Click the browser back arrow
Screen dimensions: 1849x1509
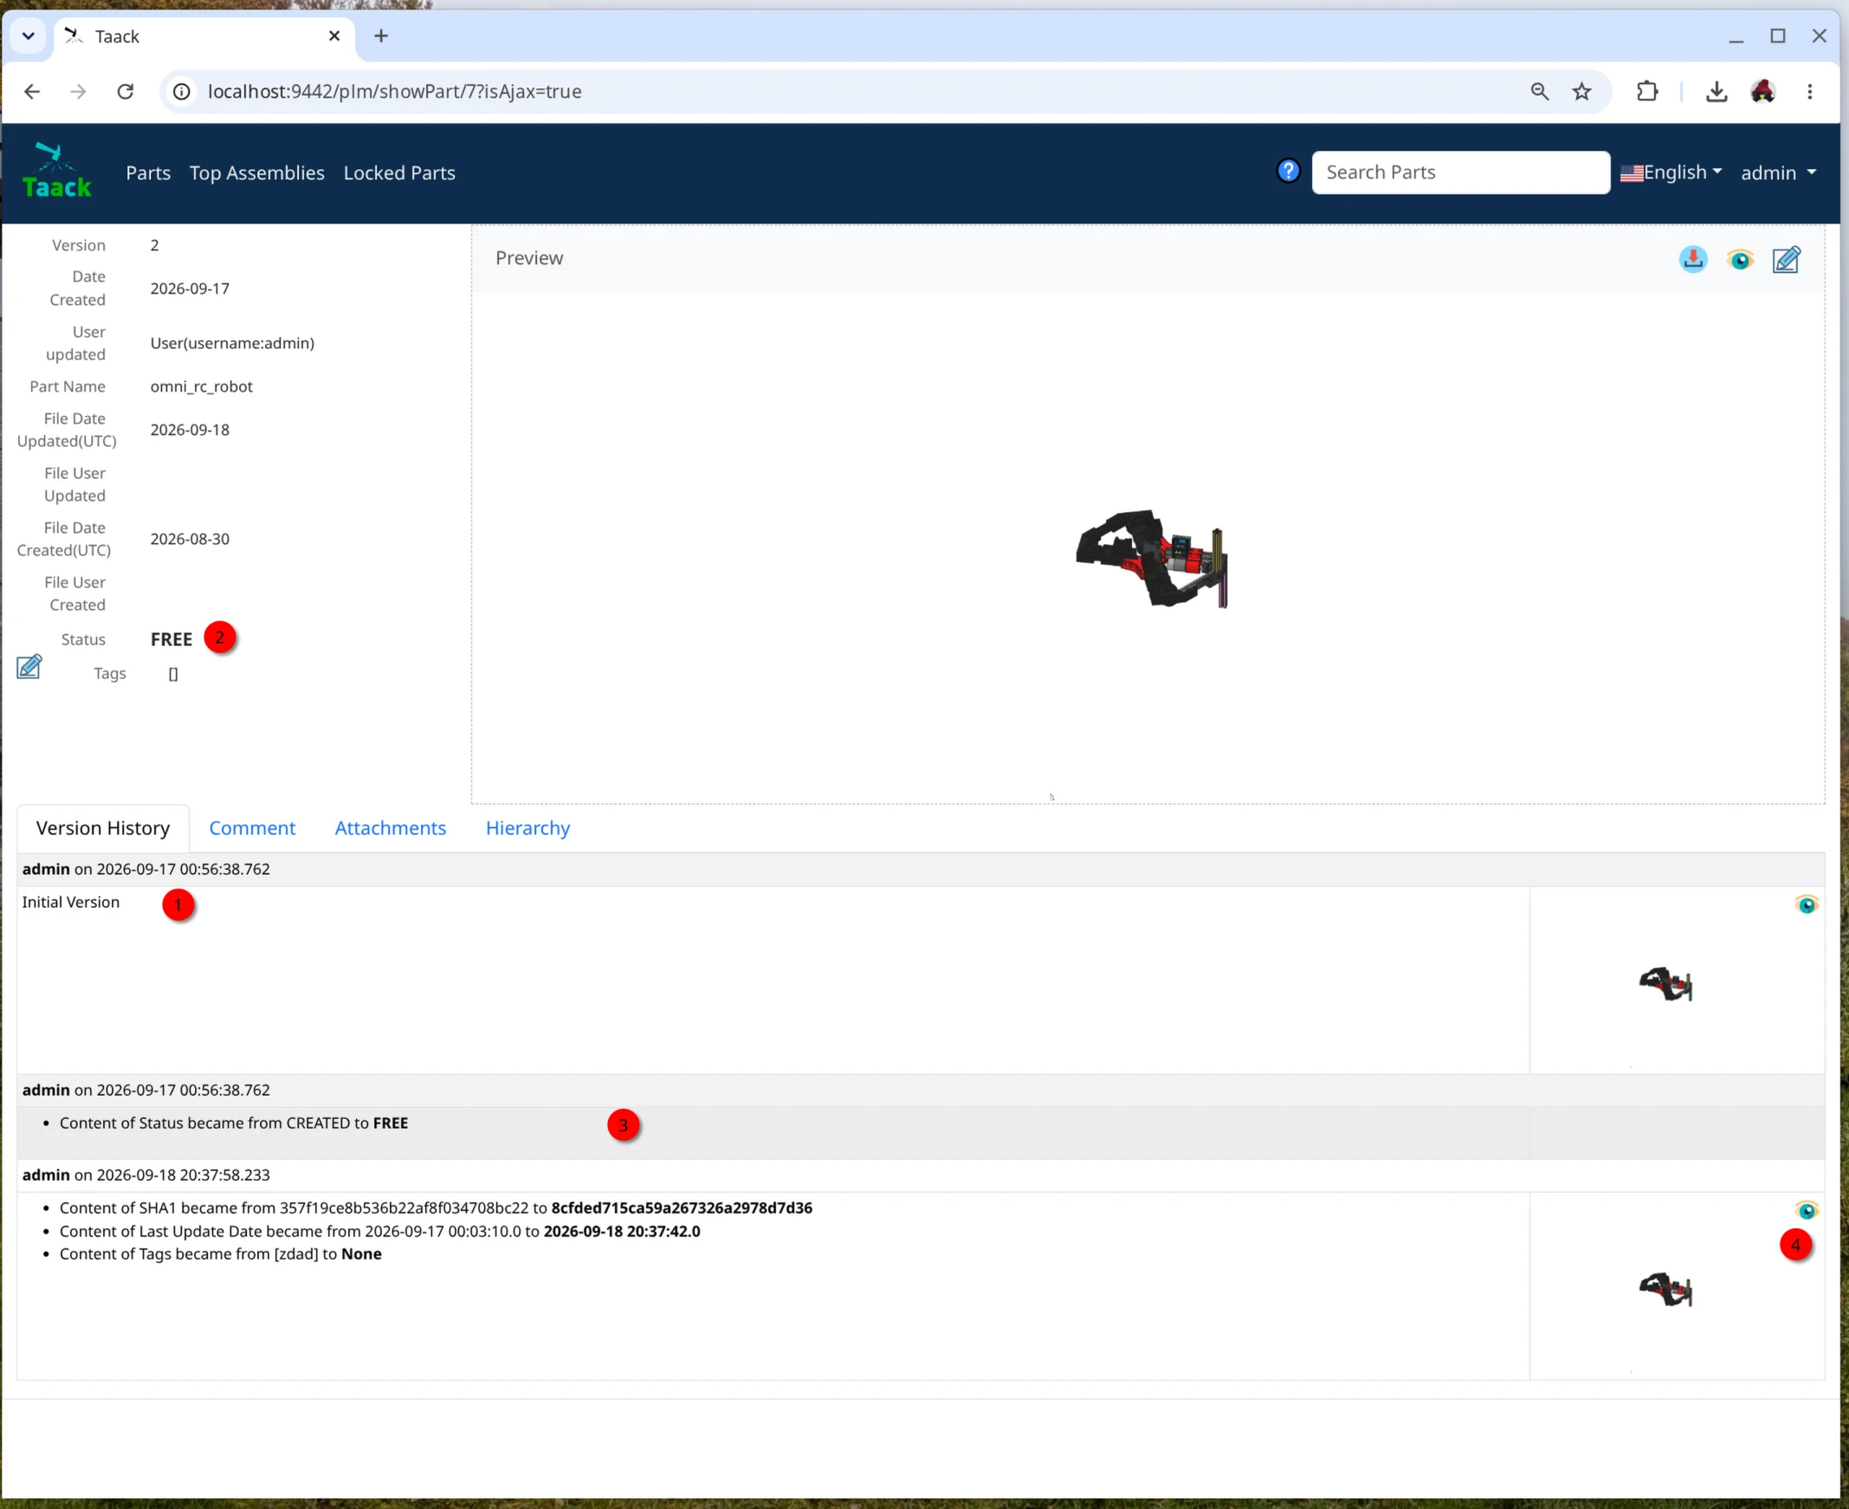click(x=32, y=91)
